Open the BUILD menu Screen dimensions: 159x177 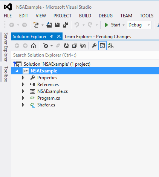point(85,16)
